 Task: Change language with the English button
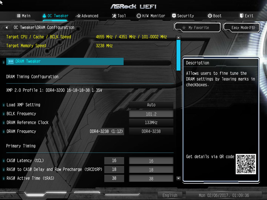point(170,196)
